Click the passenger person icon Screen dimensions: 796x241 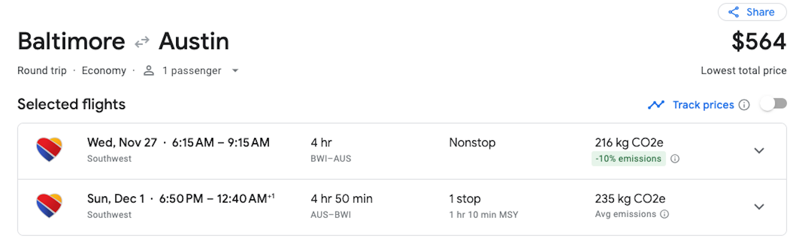click(148, 71)
